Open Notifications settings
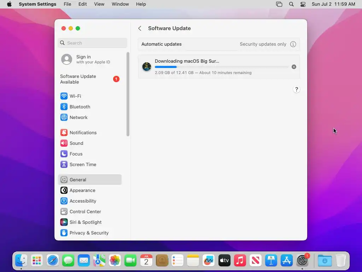 point(89,132)
